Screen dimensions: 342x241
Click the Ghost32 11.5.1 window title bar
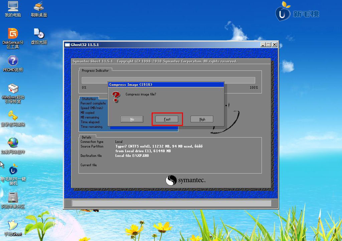tap(160, 45)
